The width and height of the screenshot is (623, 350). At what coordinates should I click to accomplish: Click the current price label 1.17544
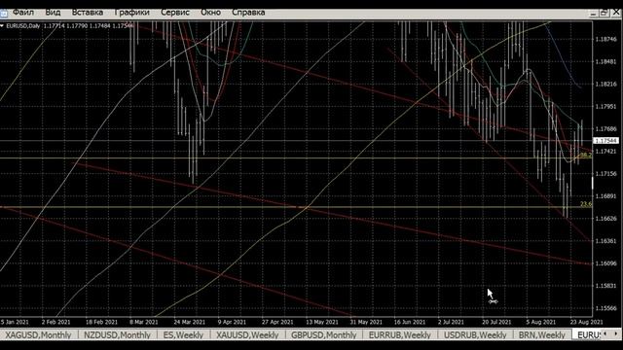(x=605, y=140)
